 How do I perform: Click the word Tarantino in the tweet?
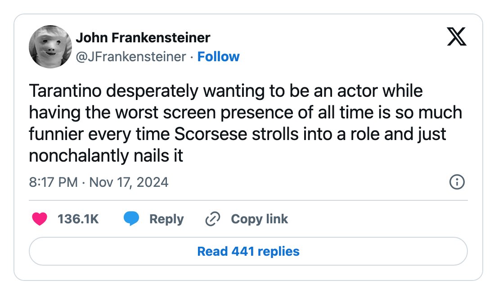pos(65,91)
